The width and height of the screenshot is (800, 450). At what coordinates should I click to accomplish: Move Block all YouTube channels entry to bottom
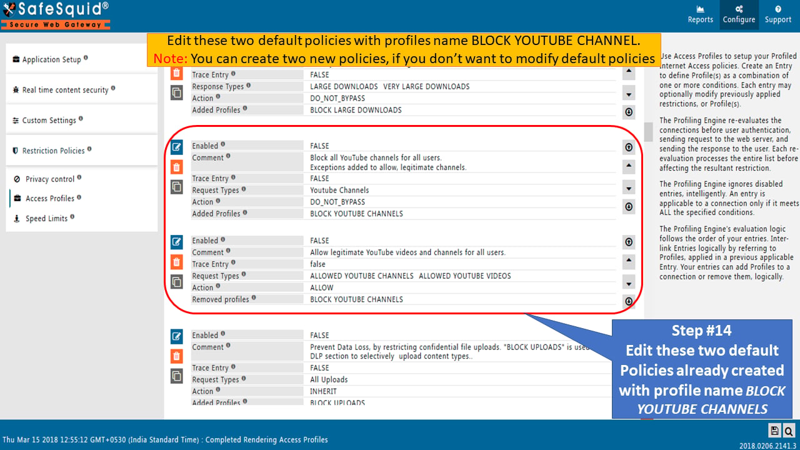pyautogui.click(x=629, y=207)
